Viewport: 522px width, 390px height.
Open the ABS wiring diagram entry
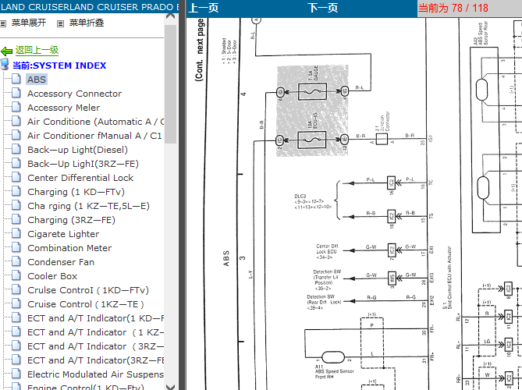click(37, 80)
